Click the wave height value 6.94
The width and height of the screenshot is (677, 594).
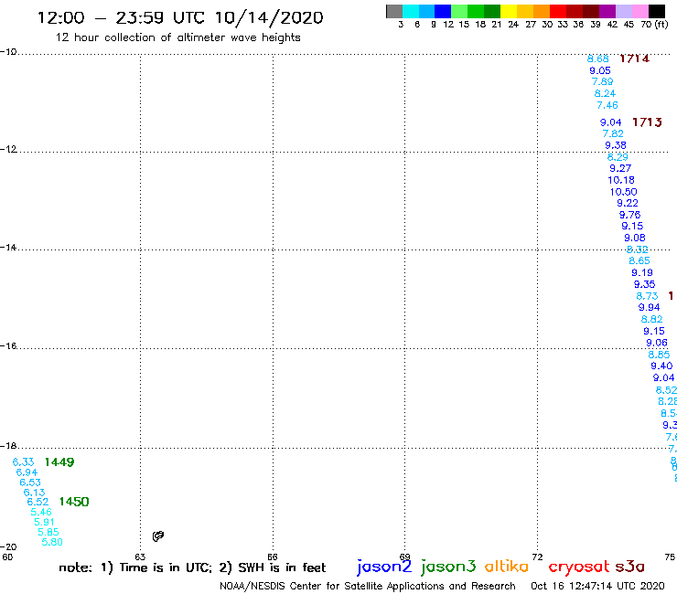point(27,472)
